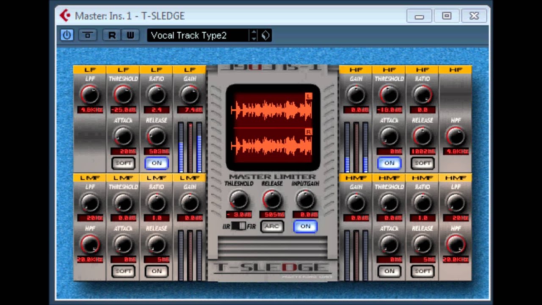
Task: Click the Master Limiter Release value 505ms
Action: [272, 214]
